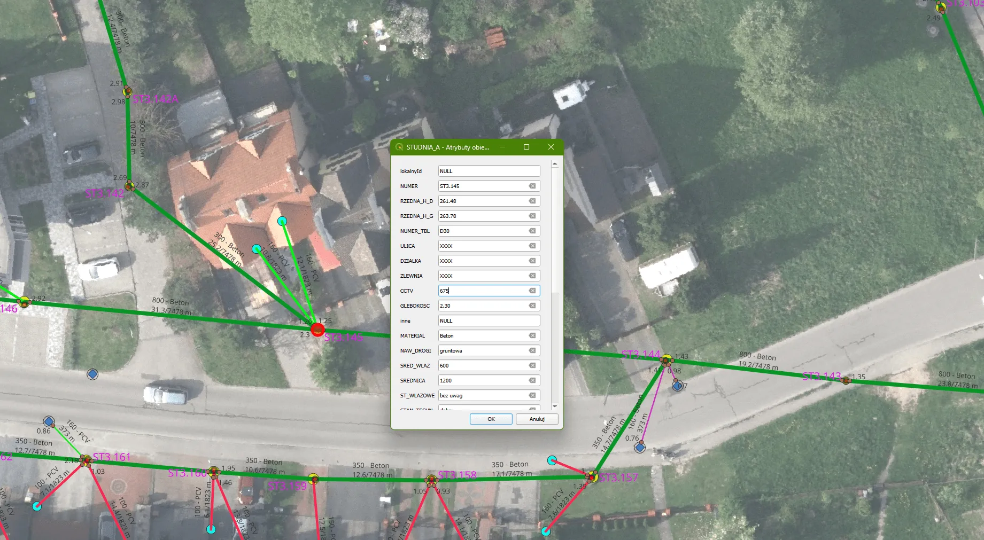Viewport: 984px width, 540px height.
Task: Clear the RZEDNA_H_D field value
Action: point(532,201)
